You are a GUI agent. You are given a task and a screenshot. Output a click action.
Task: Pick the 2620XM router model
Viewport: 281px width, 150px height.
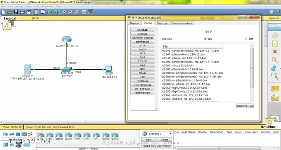pyautogui.click(x=59, y=136)
